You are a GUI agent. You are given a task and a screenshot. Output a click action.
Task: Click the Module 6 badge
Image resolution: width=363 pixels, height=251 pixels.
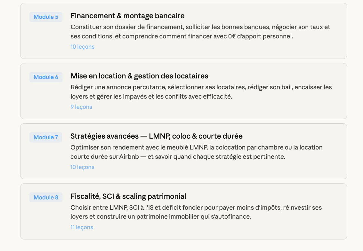click(x=46, y=77)
